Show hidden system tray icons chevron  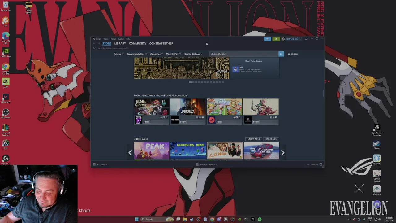coord(349,219)
